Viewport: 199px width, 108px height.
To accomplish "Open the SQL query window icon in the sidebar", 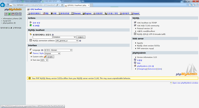I will tap(13, 14).
